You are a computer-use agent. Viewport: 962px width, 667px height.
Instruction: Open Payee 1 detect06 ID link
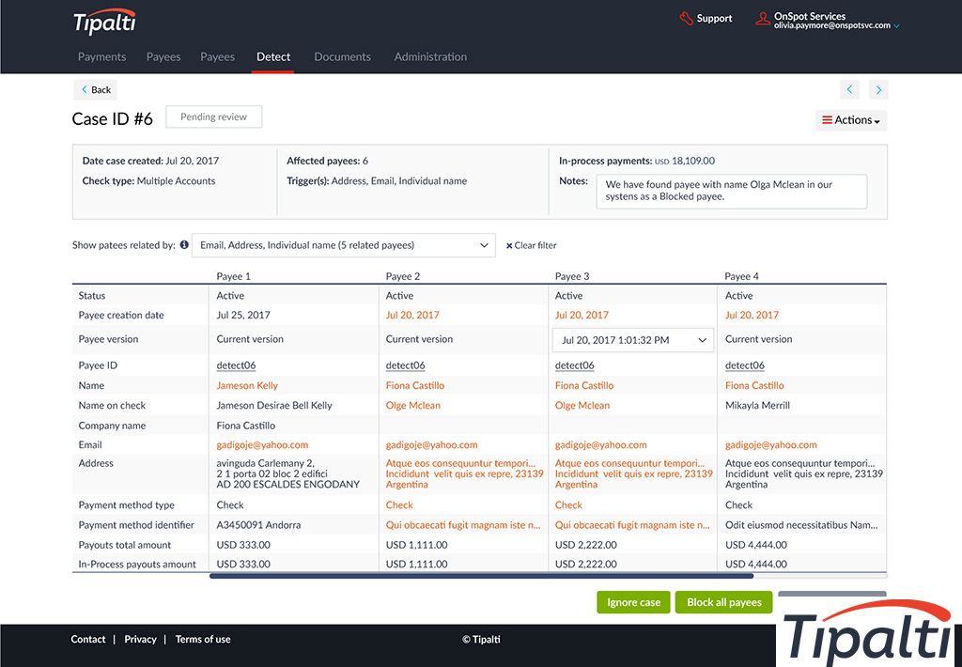tap(236, 365)
